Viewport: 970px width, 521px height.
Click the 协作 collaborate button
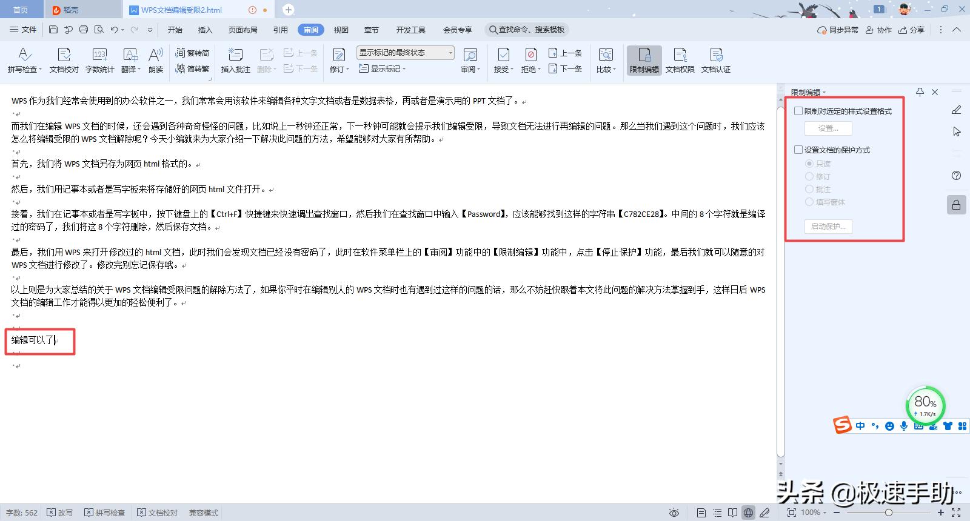(x=878, y=30)
